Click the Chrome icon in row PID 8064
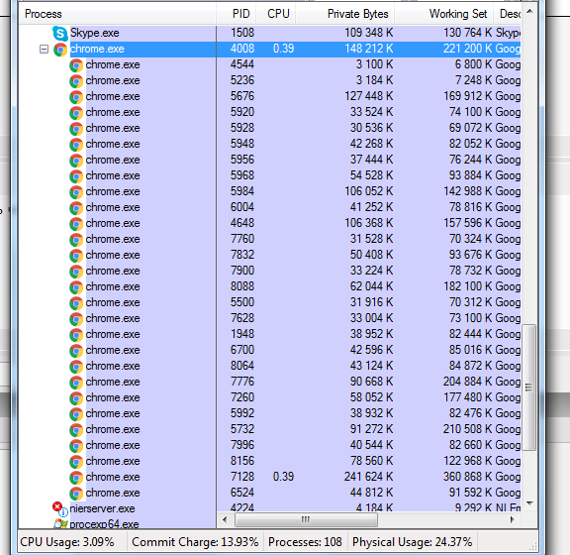This screenshot has width=570, height=555. [x=76, y=367]
